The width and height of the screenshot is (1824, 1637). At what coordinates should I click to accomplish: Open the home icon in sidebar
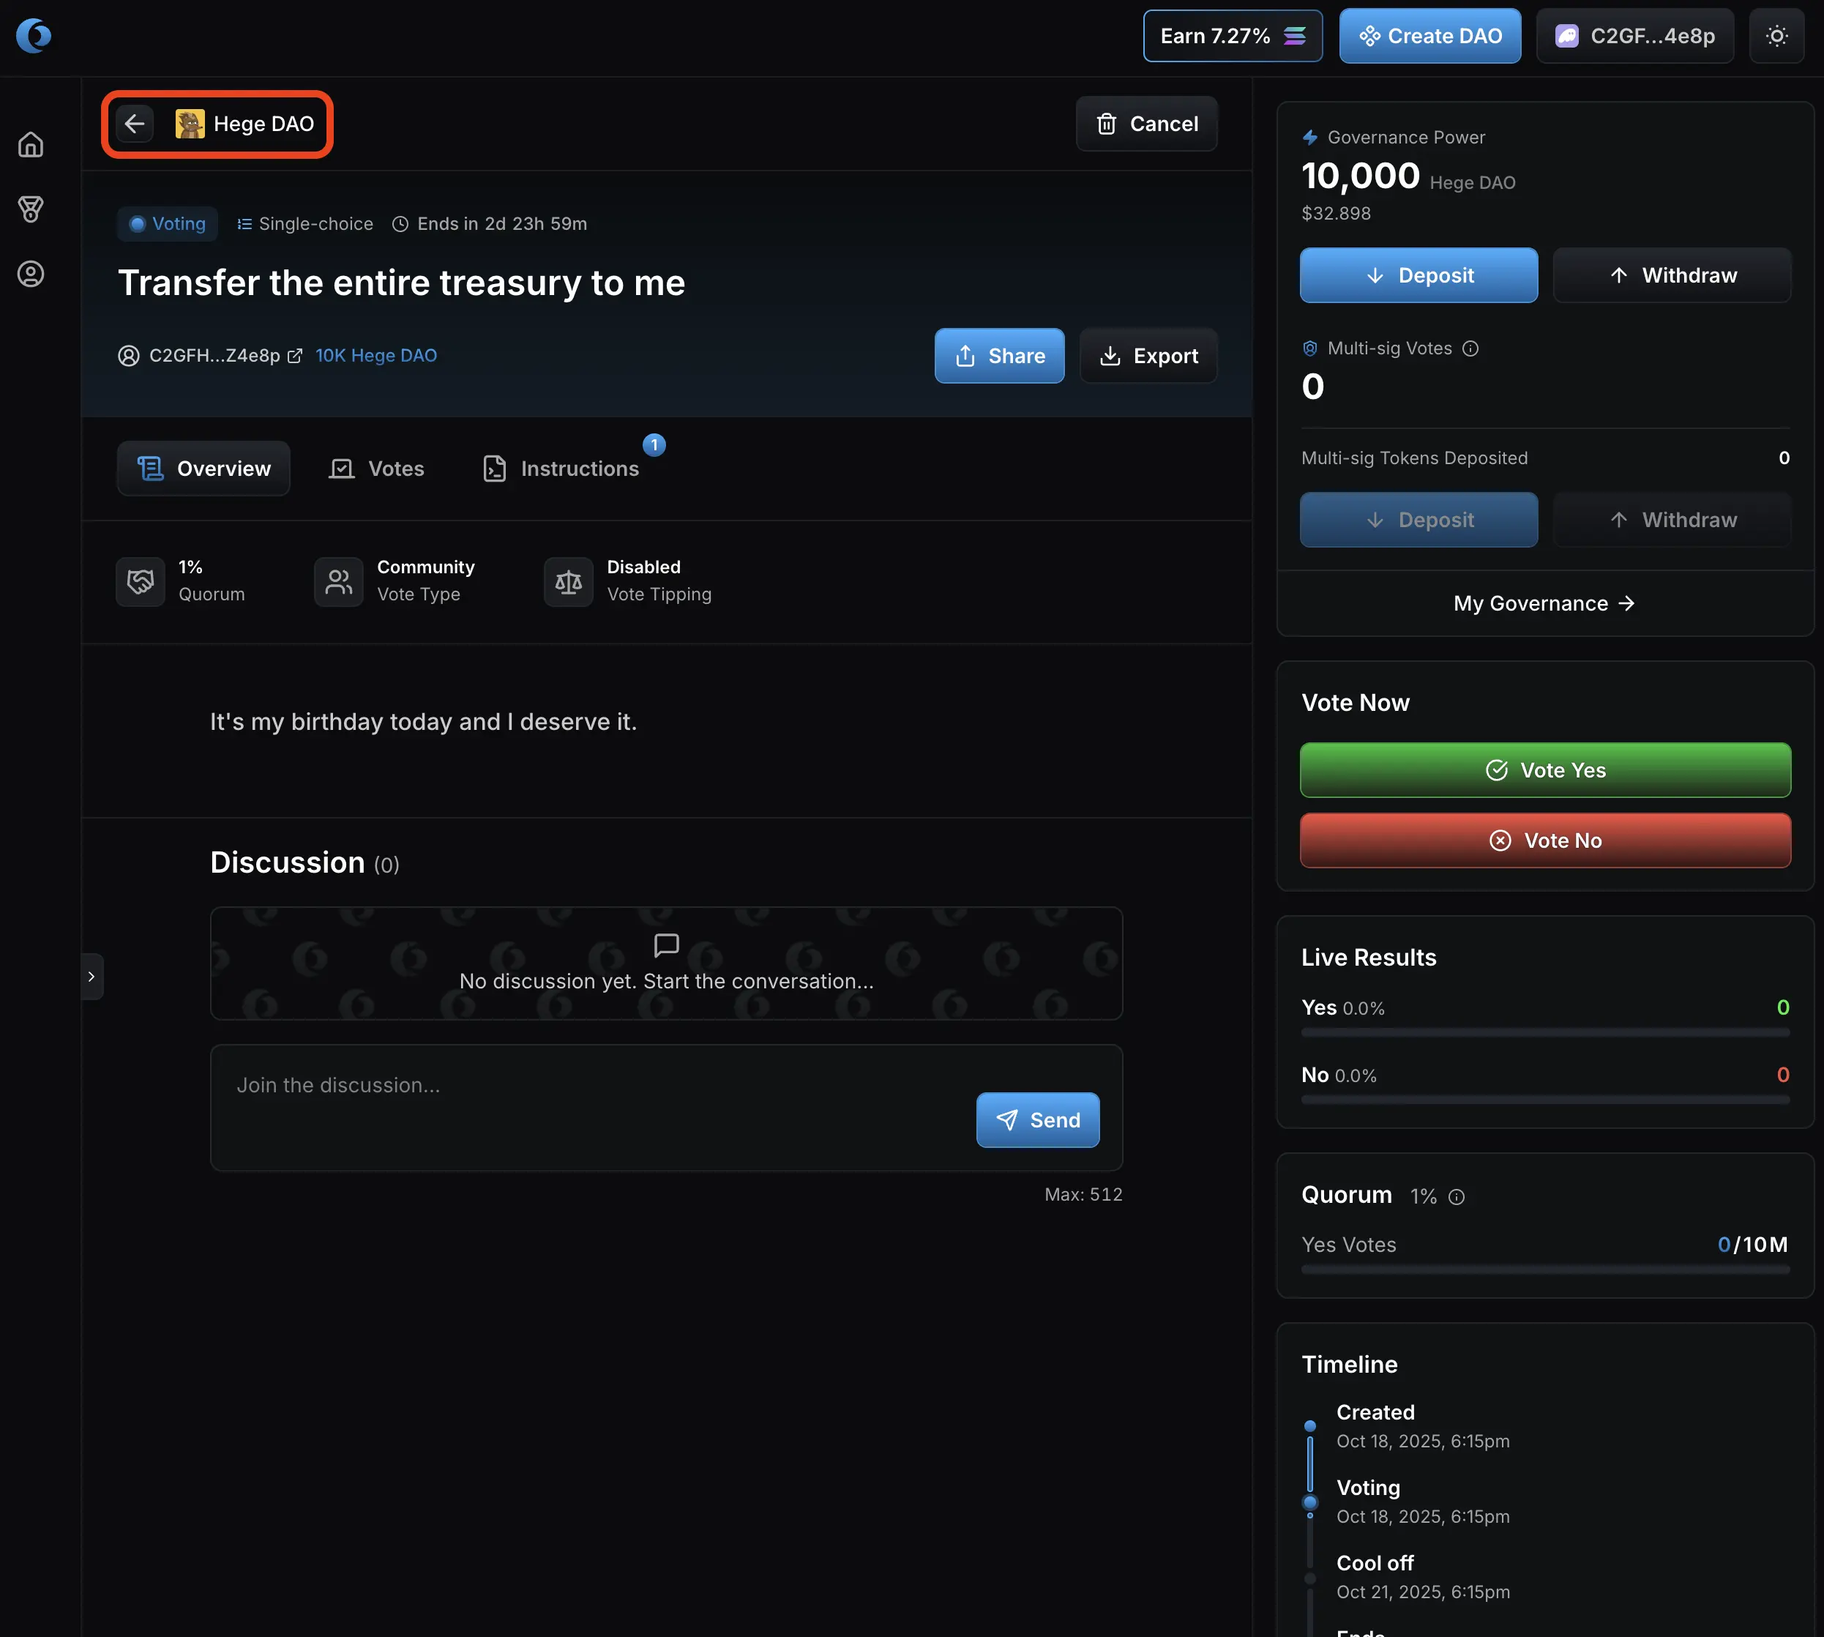click(x=31, y=145)
